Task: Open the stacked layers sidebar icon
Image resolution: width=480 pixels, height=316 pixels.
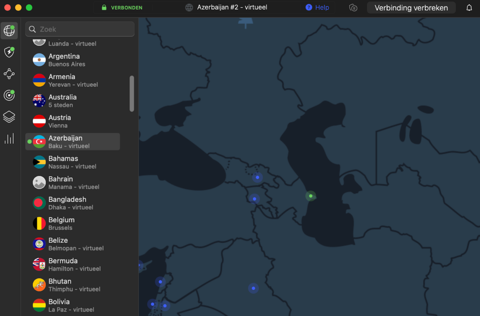Action: click(9, 117)
